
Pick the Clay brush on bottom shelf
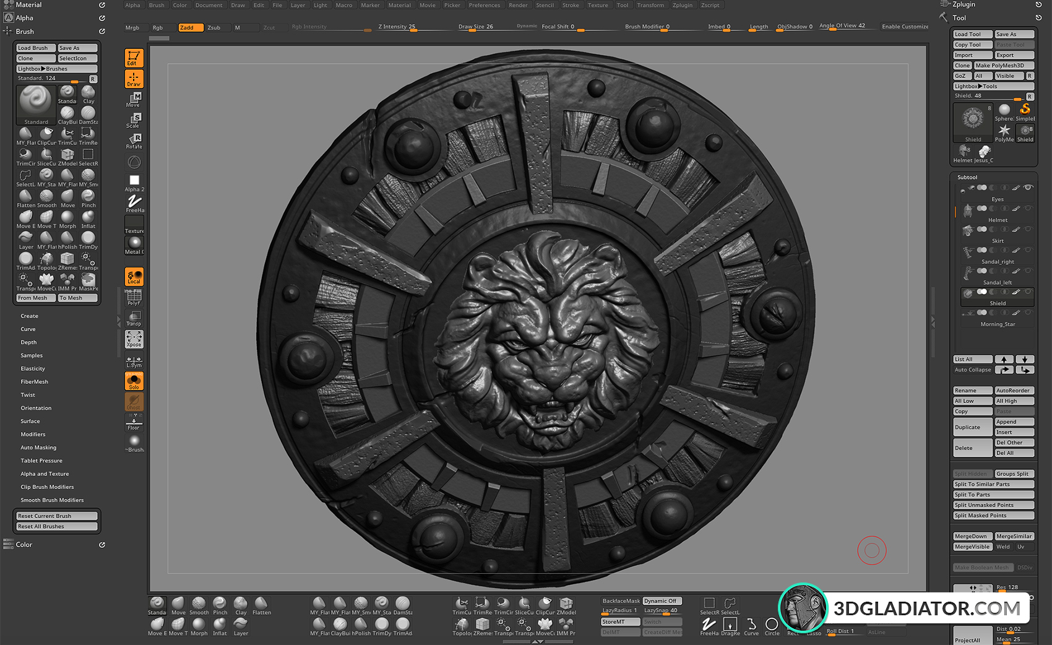[241, 606]
